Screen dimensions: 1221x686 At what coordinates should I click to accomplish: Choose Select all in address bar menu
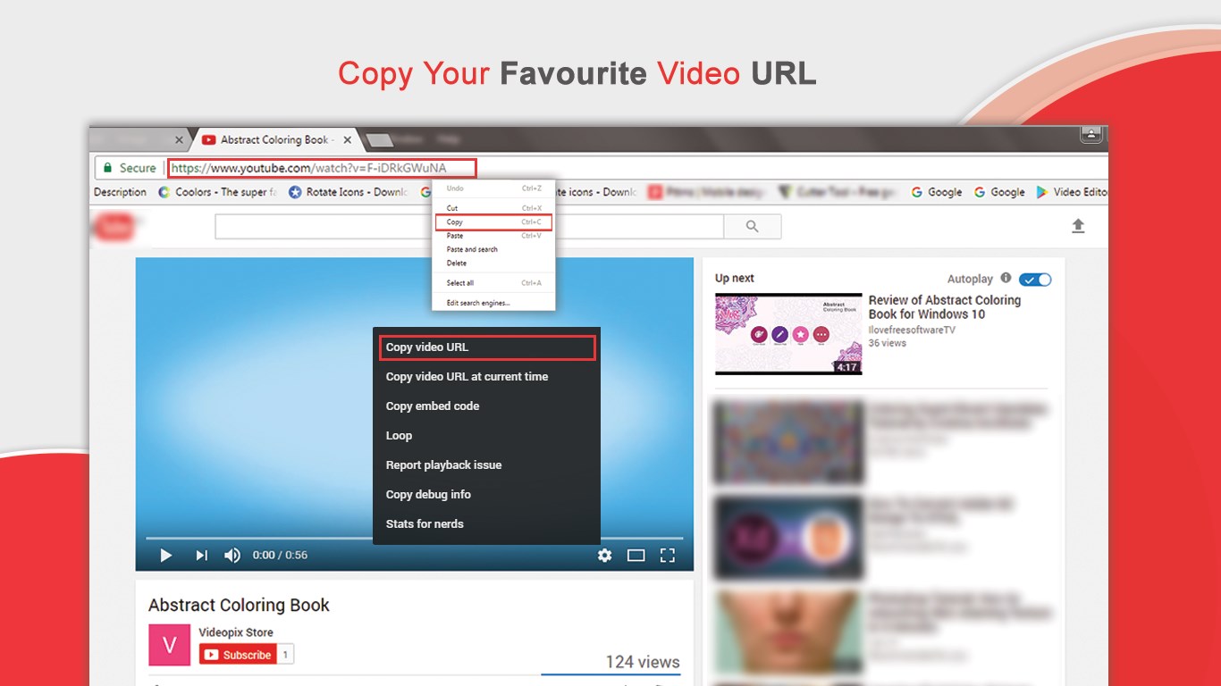click(493, 283)
